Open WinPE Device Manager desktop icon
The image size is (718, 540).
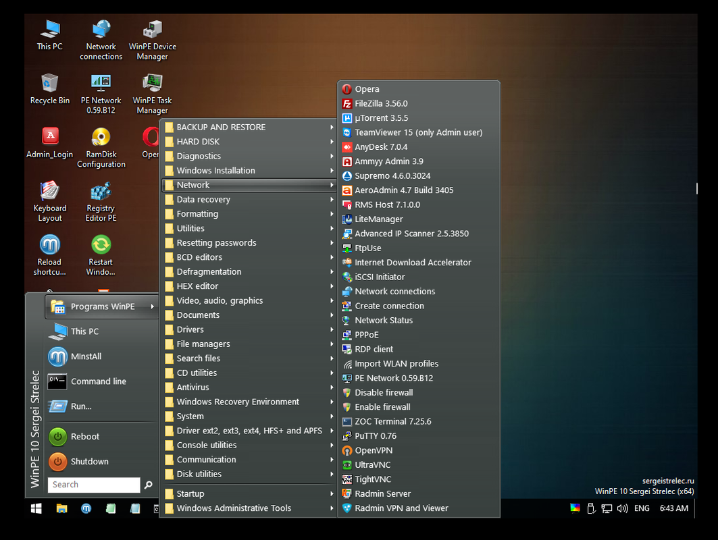153,40
